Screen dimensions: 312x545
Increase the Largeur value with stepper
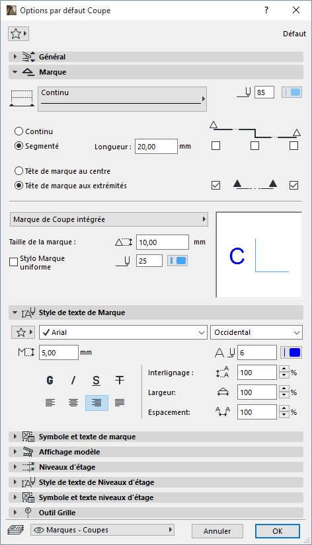tap(284, 389)
